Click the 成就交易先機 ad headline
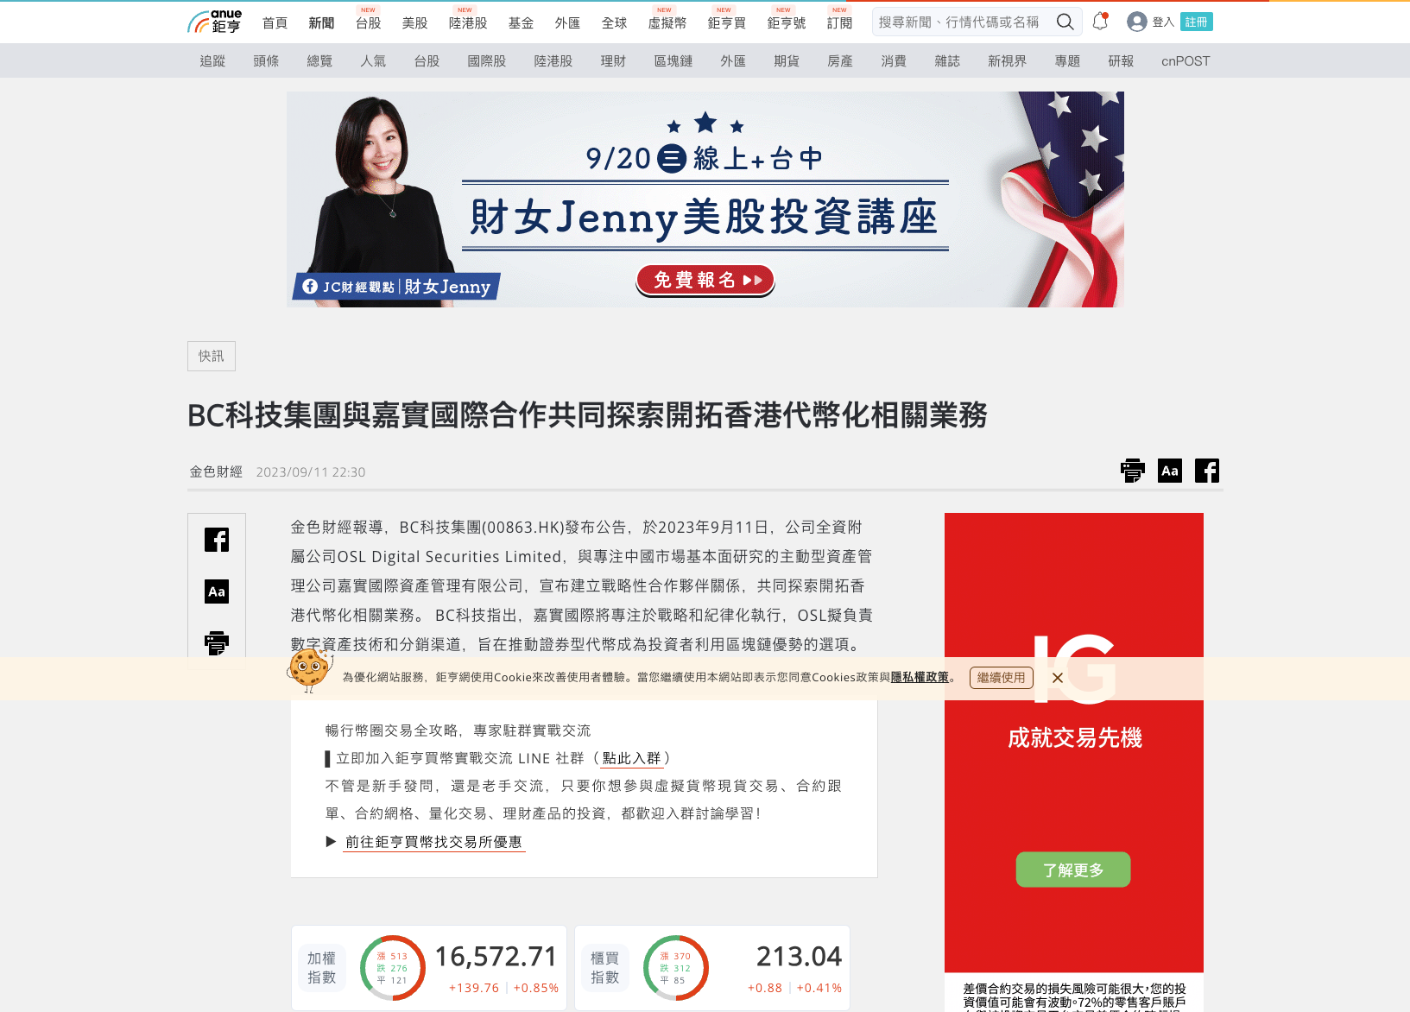Screen dimensions: 1410x1012 (x=1075, y=738)
